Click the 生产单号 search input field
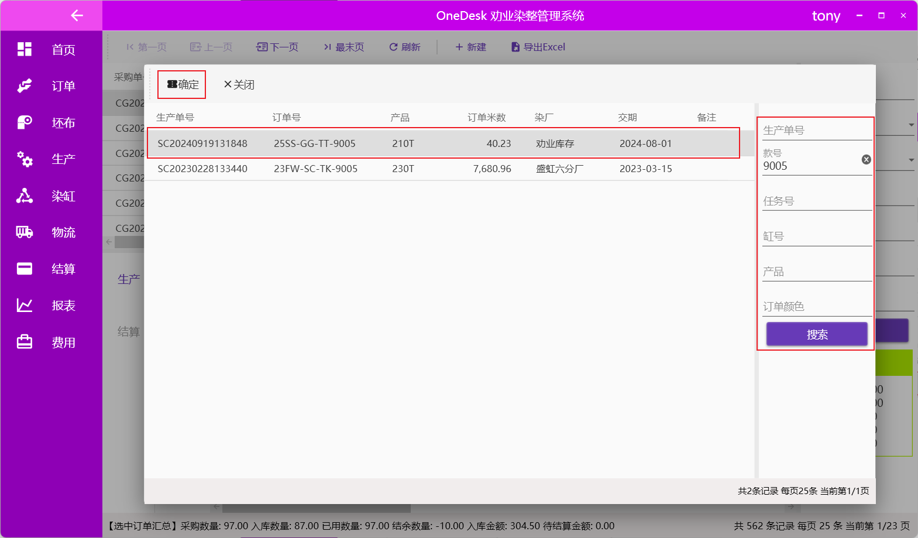Viewport: 918px width, 538px height. (x=816, y=131)
